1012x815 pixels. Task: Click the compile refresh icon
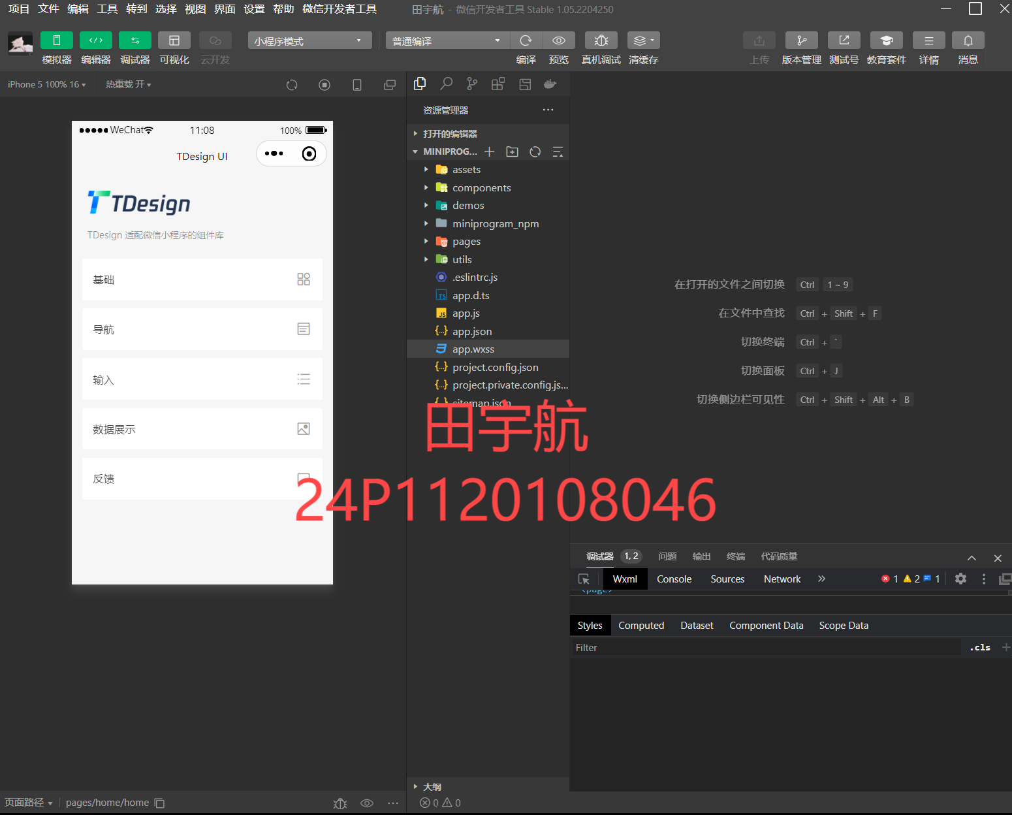526,40
